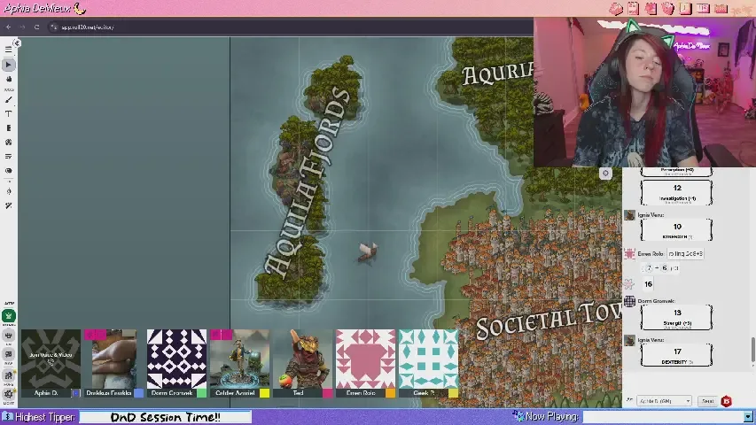Open the 'Speaking as' Aphia D. dropdown
The height and width of the screenshot is (425, 756).
(x=663, y=401)
